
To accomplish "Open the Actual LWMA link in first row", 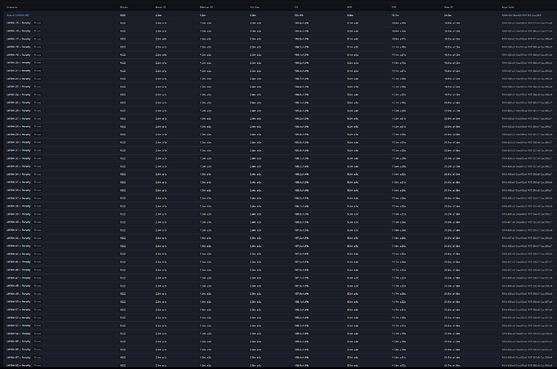I will click(18, 15).
